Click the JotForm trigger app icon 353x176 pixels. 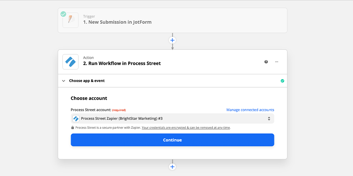[x=71, y=20]
